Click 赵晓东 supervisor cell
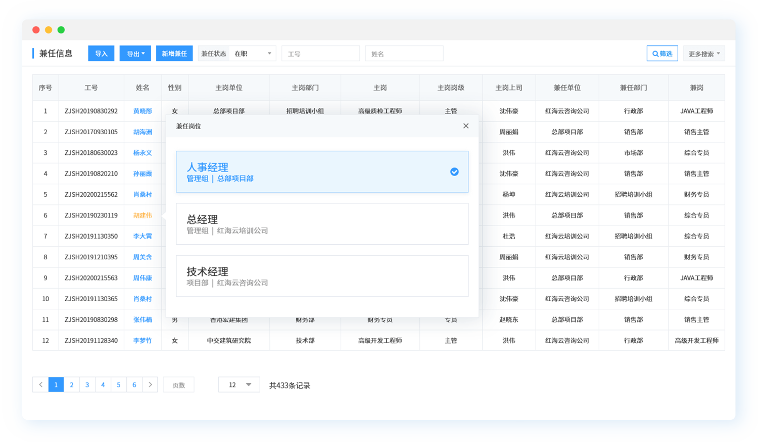 [509, 319]
